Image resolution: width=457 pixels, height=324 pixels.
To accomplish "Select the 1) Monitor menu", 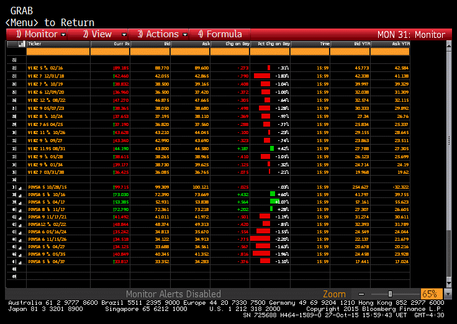I will (37, 34).
